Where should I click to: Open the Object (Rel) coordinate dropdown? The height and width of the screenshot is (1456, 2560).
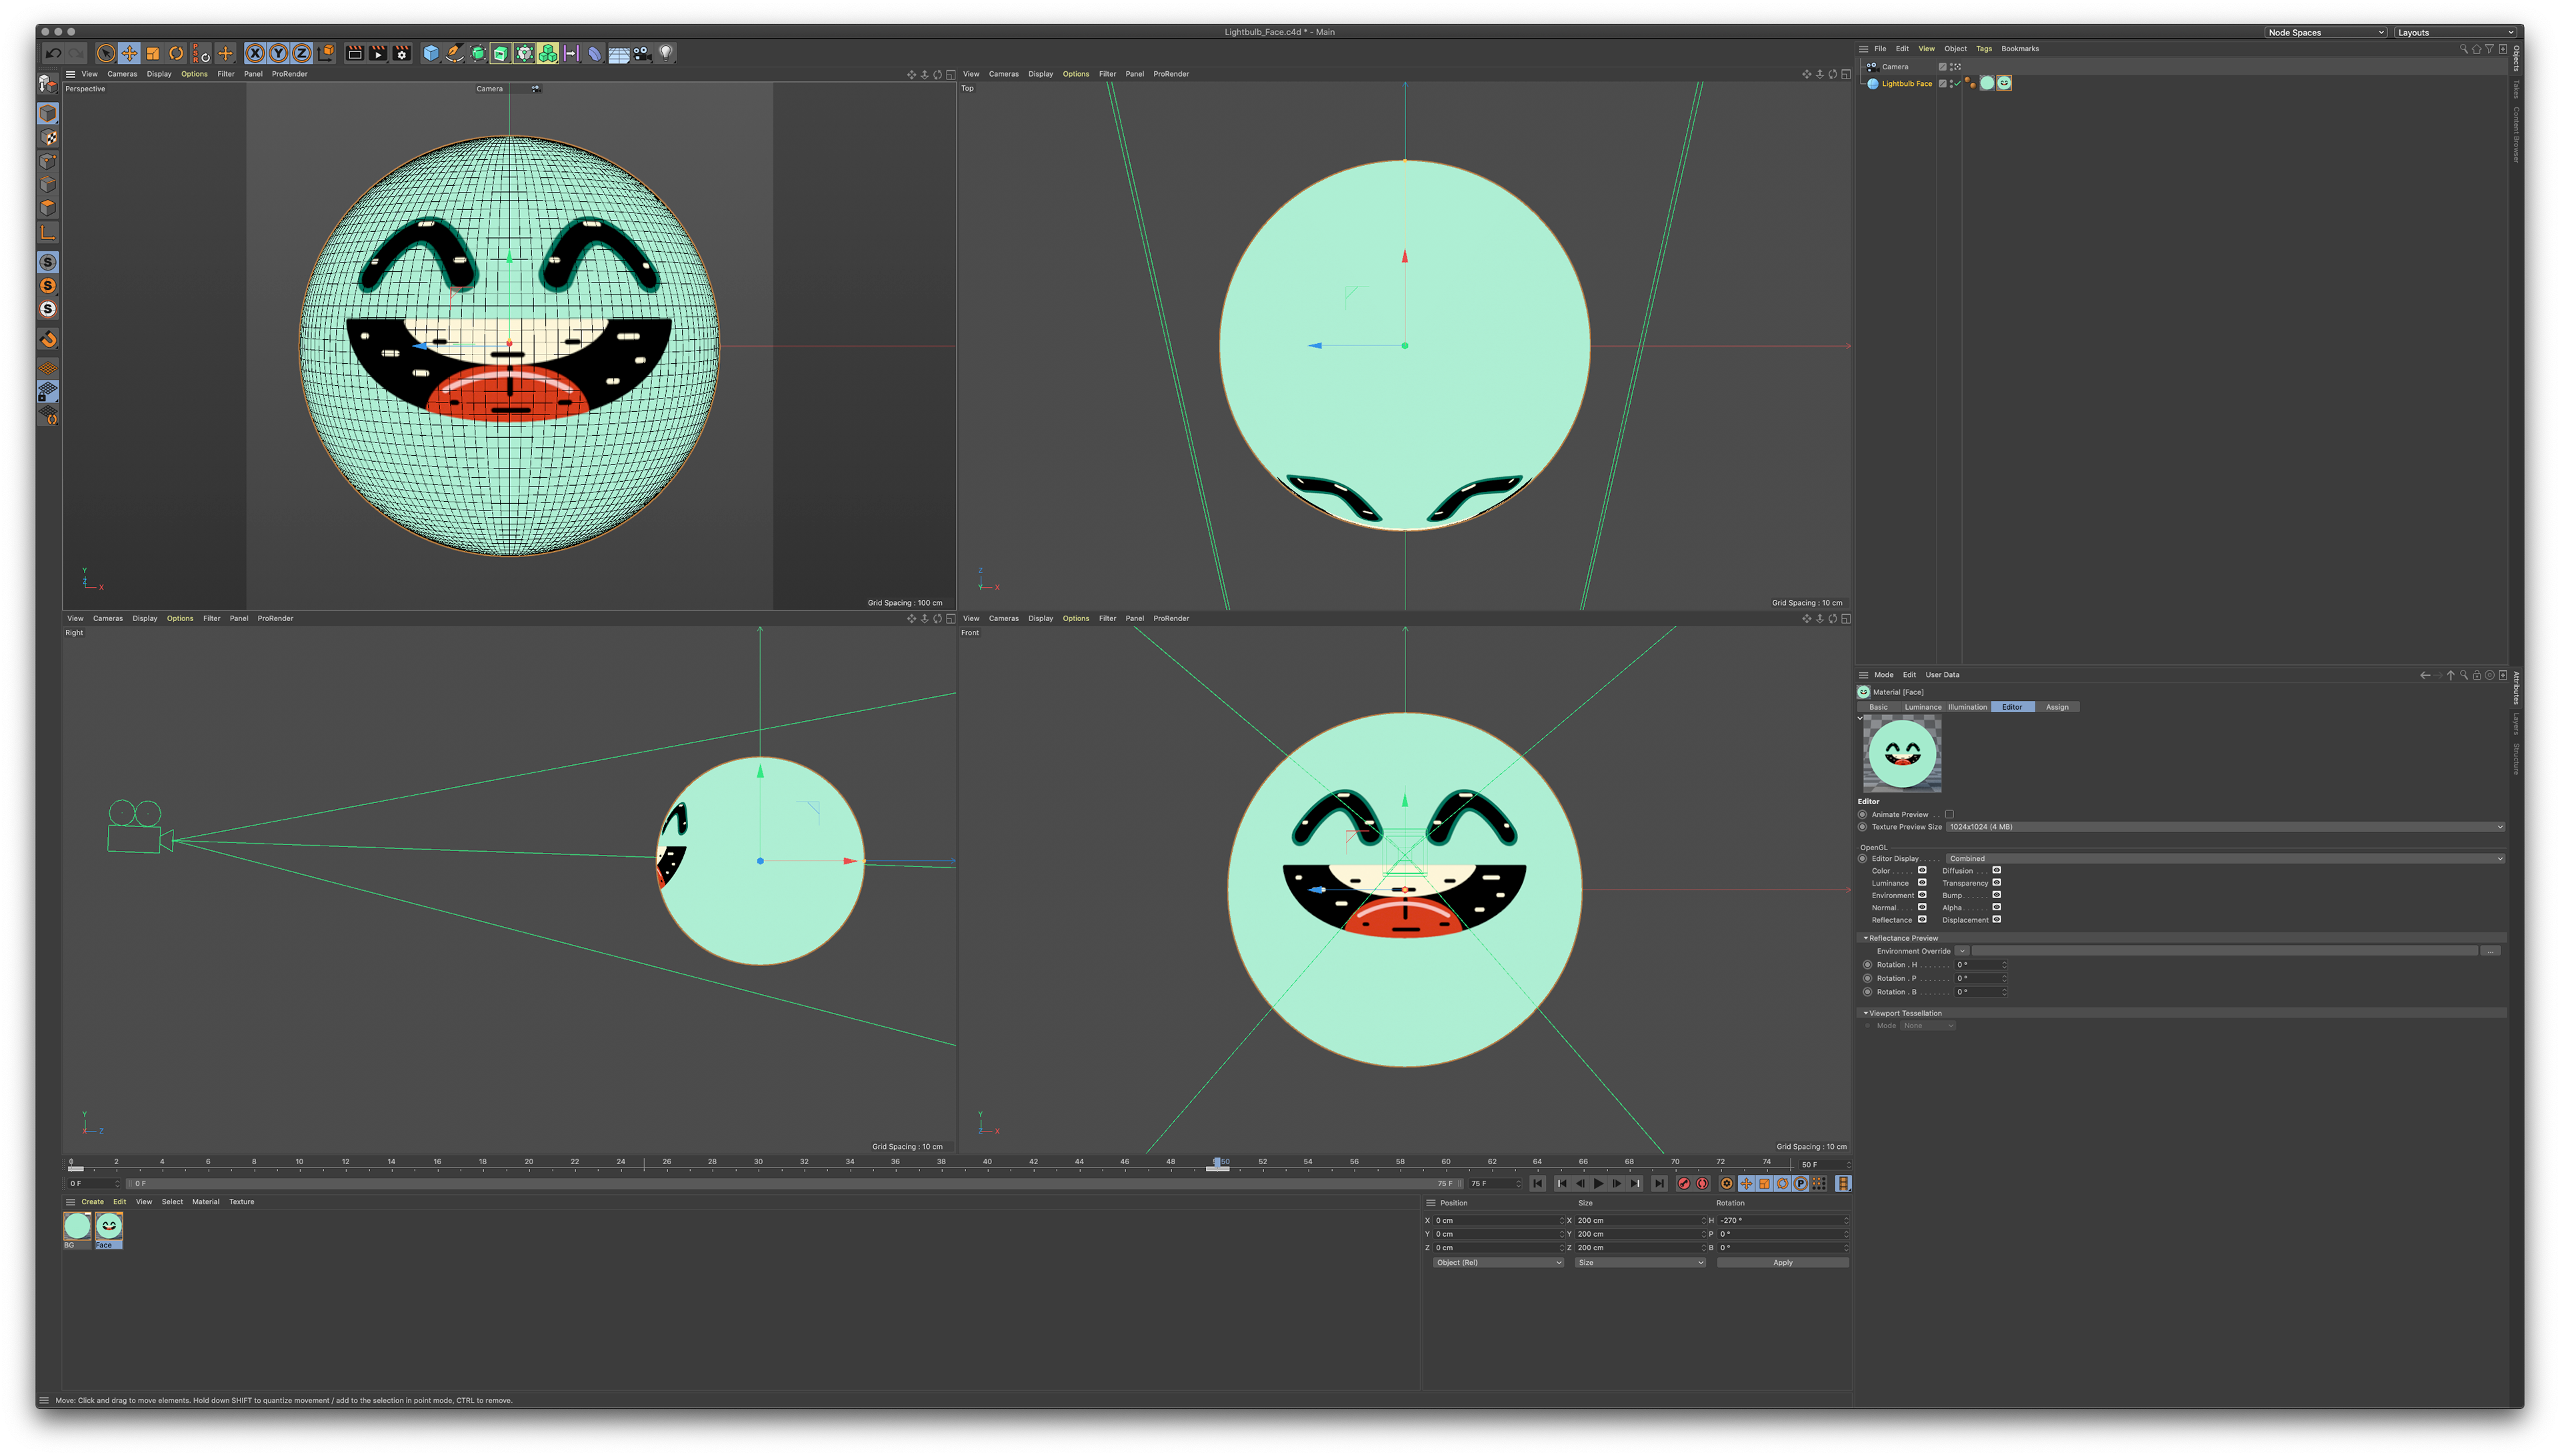(1499, 1262)
